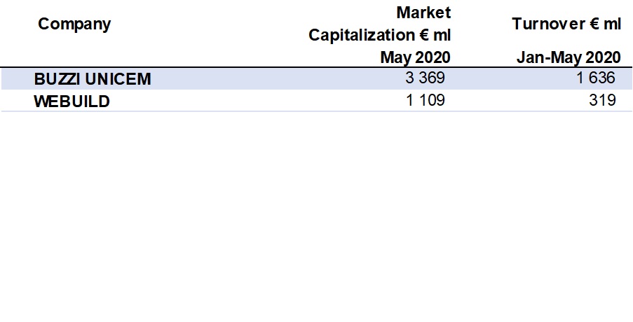The image size is (633, 322).
Task: Select the May 2020 subheader
Action: point(415,57)
